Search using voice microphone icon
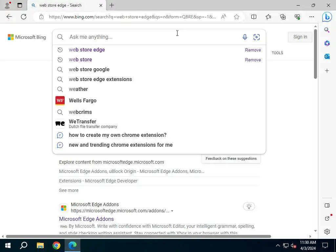The height and width of the screenshot is (252, 336). coord(245,37)
